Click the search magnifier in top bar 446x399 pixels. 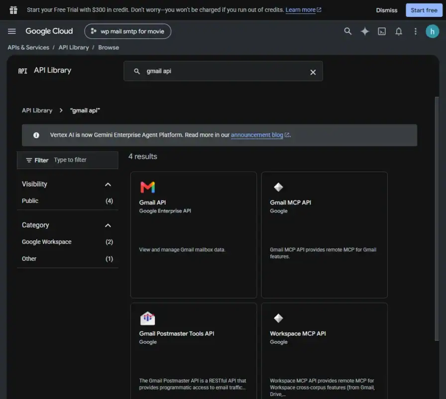click(347, 31)
